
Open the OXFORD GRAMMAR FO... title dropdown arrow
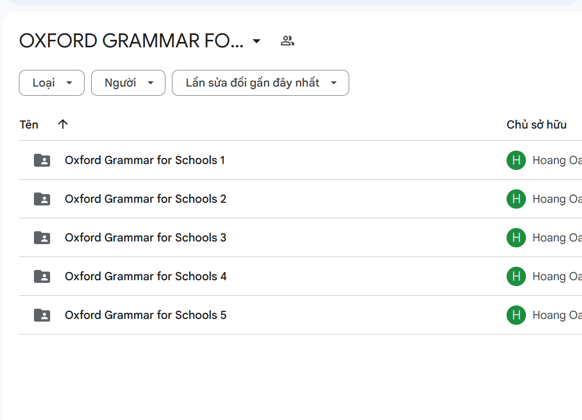(x=257, y=41)
